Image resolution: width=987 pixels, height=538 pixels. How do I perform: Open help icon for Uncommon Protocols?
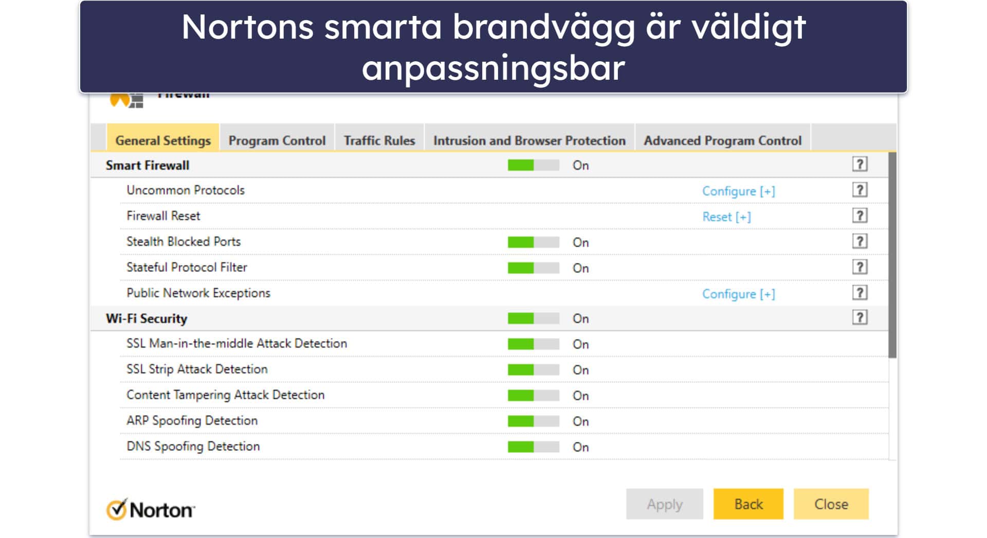[x=860, y=190]
